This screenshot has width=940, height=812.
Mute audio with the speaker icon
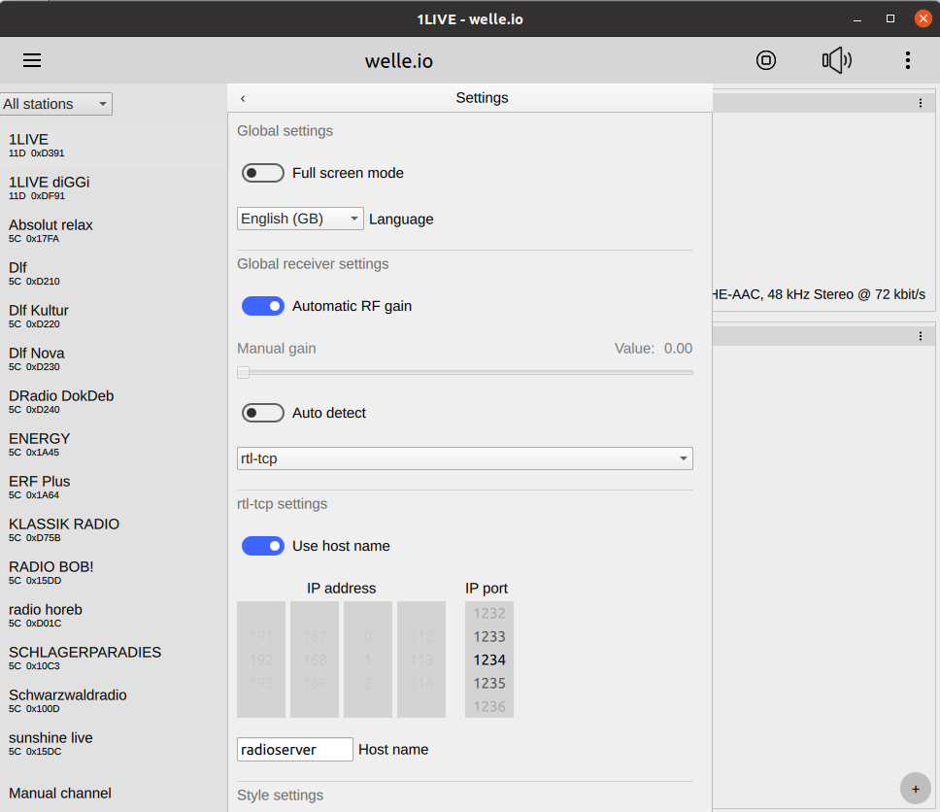point(837,60)
